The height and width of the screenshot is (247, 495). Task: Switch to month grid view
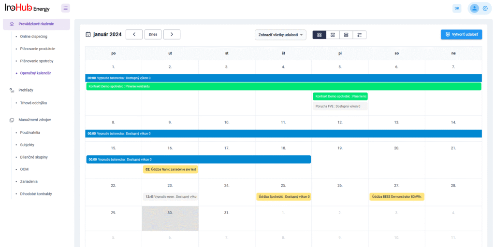click(x=319, y=35)
